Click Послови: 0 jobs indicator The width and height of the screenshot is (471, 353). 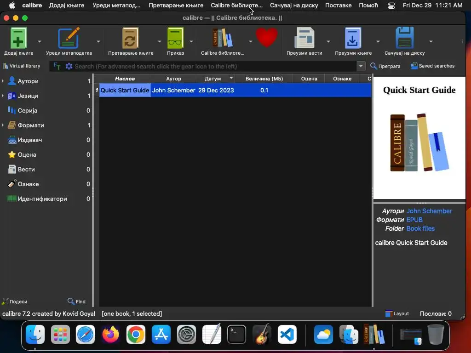pyautogui.click(x=435, y=313)
